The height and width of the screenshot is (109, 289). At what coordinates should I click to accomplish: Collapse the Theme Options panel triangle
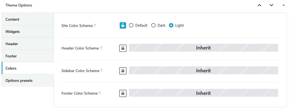[x=284, y=5]
